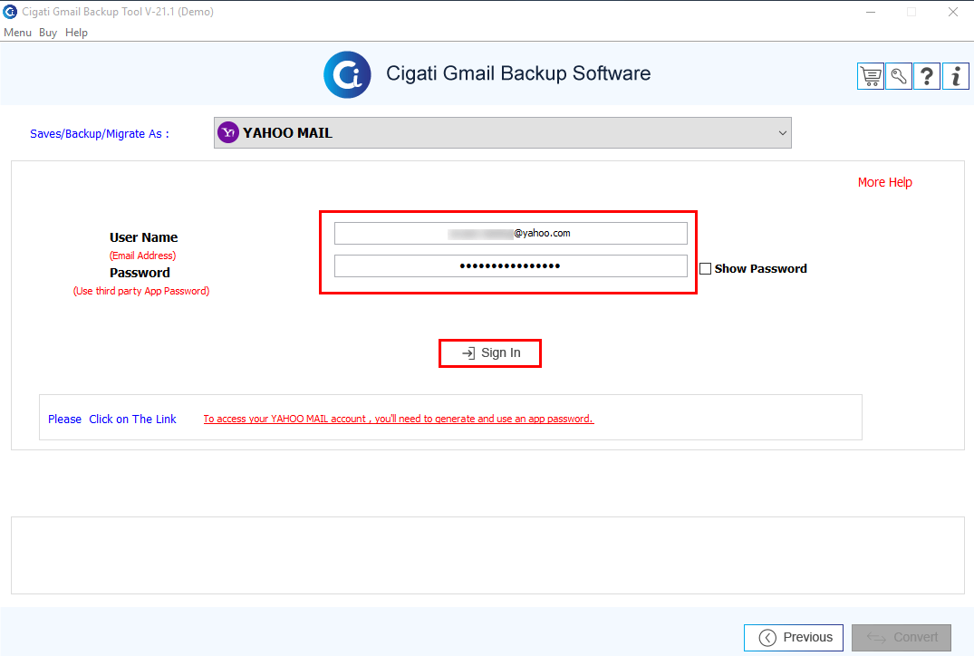Viewport: 974px width, 656px height.
Task: Click the 'Cigati Gmail Backup Software' heading
Action: click(x=518, y=73)
